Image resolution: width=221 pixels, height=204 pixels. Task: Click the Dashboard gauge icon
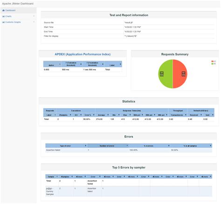coord(3,10)
